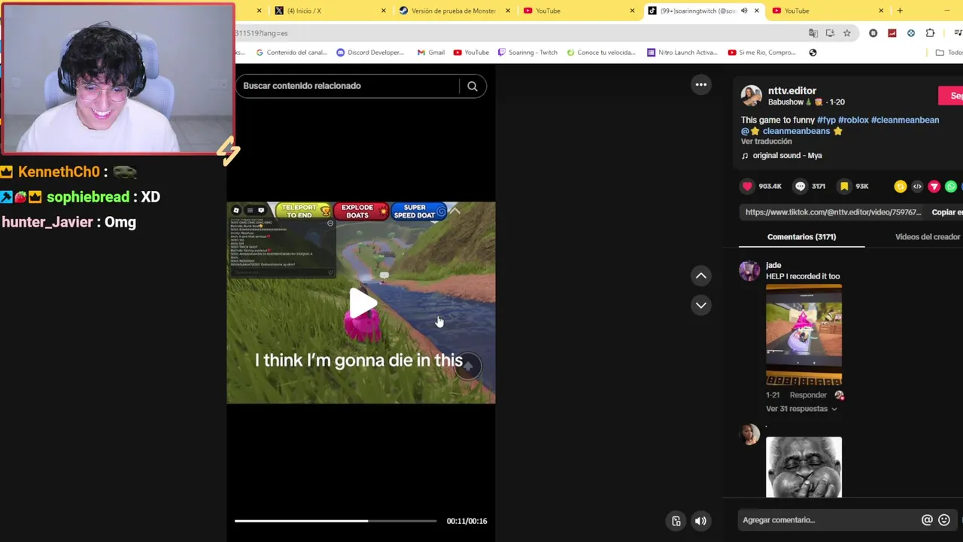
Task: Click the dark round extension icon
Action: pos(873,33)
